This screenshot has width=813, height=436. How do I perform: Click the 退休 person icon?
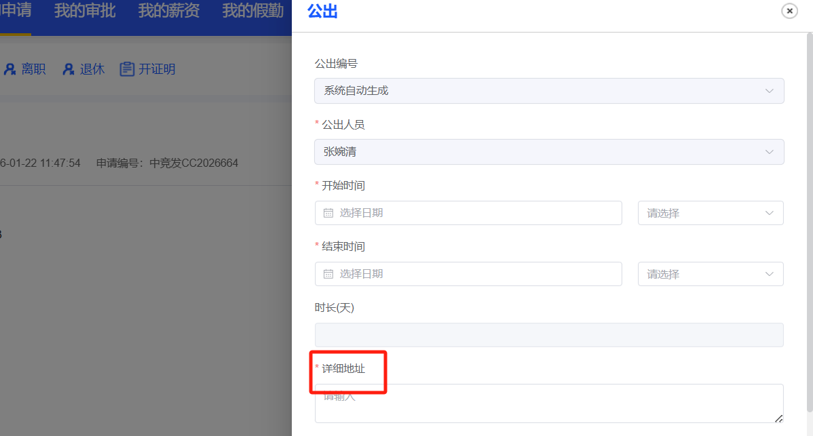click(x=69, y=69)
